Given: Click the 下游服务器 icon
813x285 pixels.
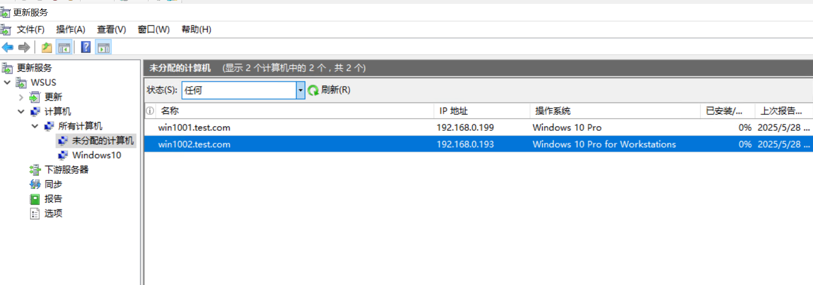Looking at the screenshot, I should [35, 170].
